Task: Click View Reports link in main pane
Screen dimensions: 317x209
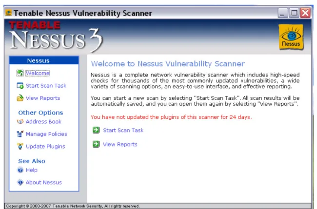Action: pos(120,144)
